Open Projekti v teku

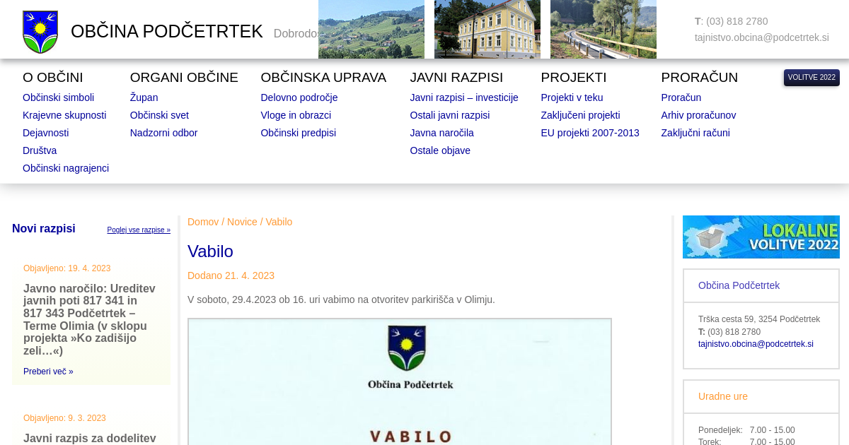click(x=572, y=97)
